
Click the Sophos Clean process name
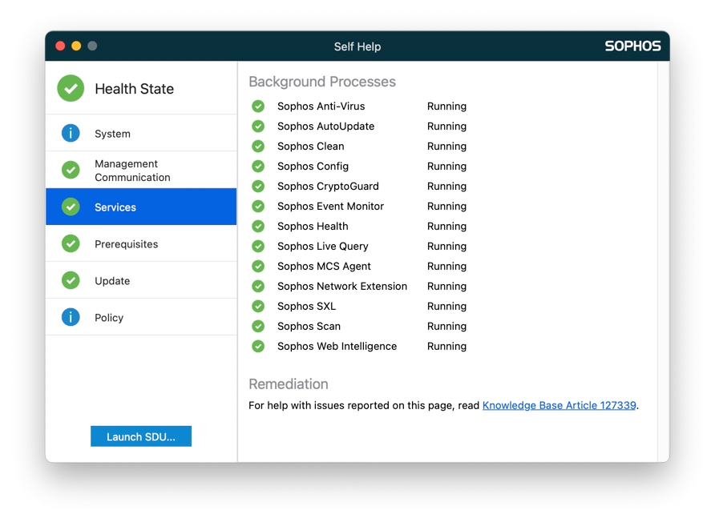pos(310,147)
